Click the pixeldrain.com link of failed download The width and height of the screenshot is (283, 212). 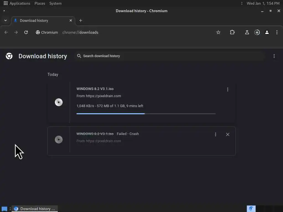pos(103,141)
